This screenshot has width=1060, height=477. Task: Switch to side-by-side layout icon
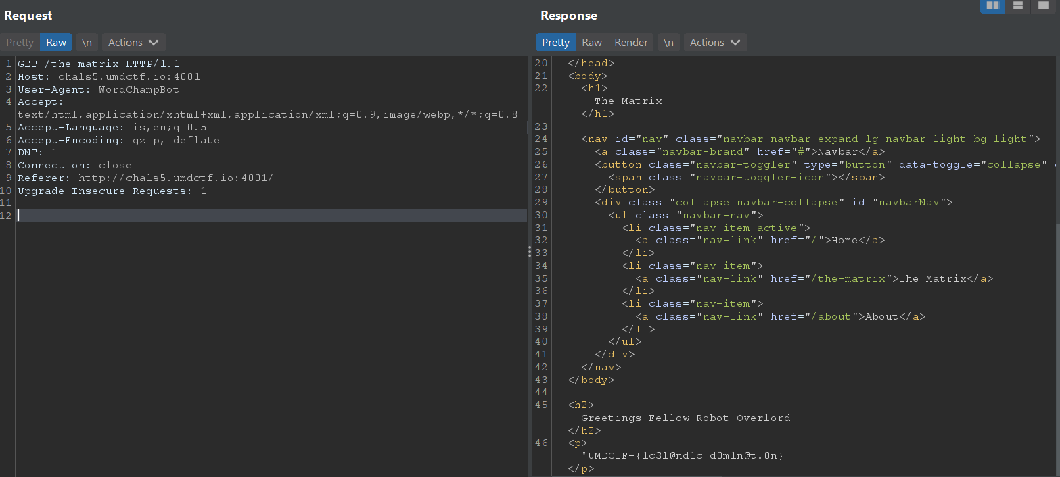tap(992, 5)
